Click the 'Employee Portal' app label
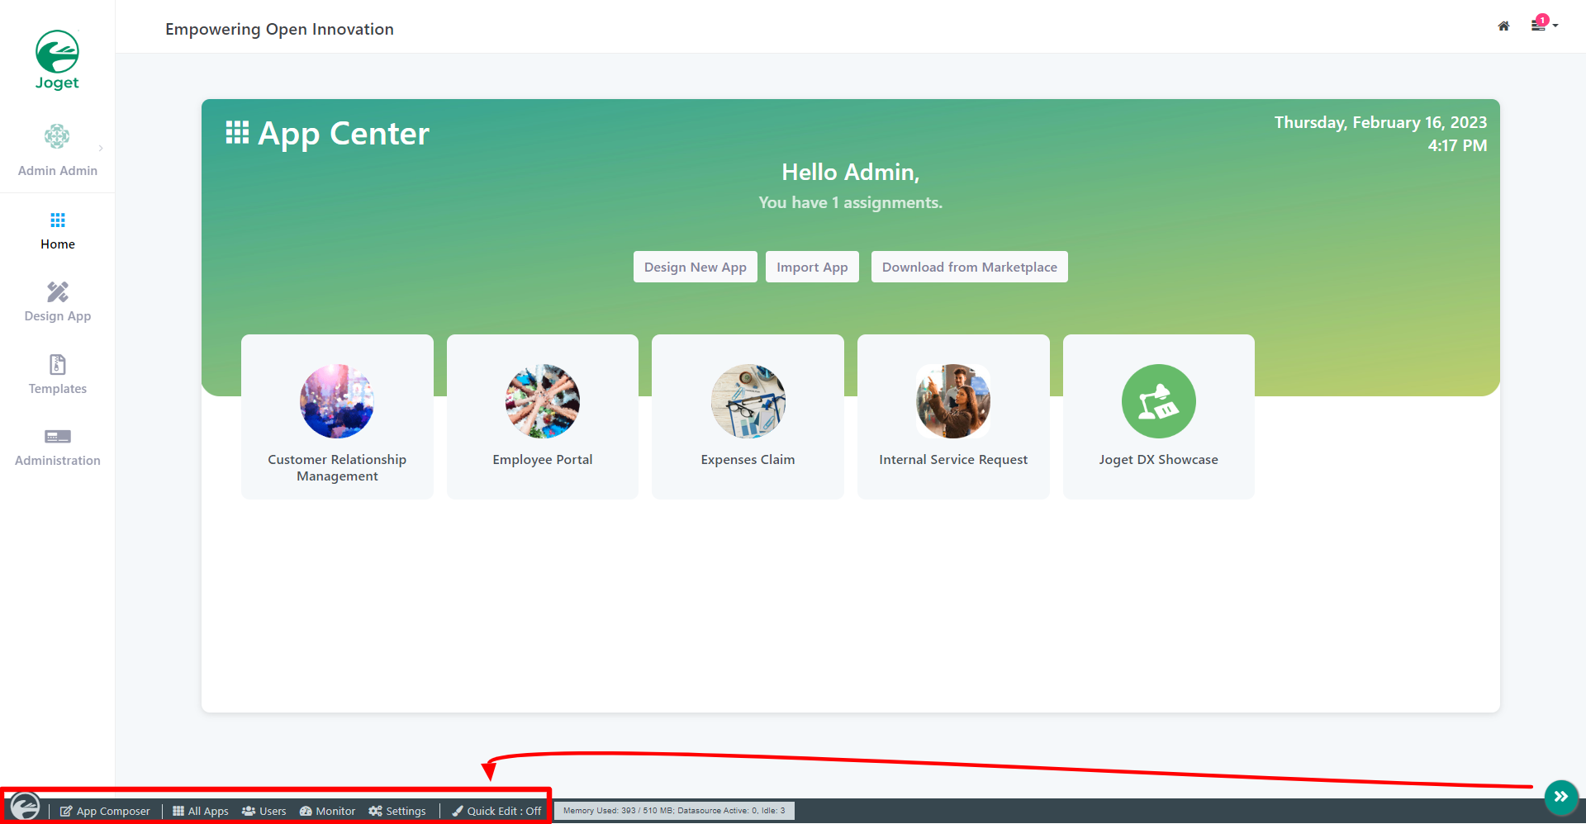The image size is (1586, 824). point(543,460)
